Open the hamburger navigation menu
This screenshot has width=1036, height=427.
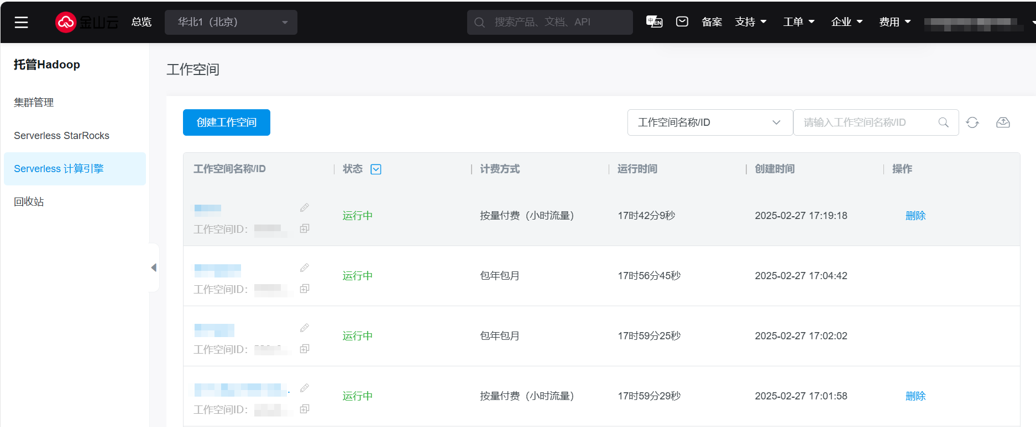coord(21,22)
